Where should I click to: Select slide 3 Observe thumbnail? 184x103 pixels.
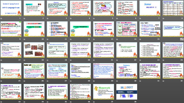point(57,8)
